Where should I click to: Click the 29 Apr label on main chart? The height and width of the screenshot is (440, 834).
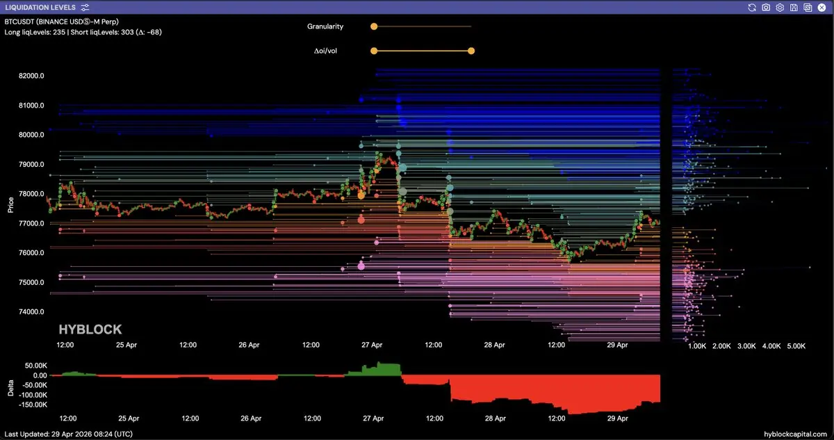618,345
